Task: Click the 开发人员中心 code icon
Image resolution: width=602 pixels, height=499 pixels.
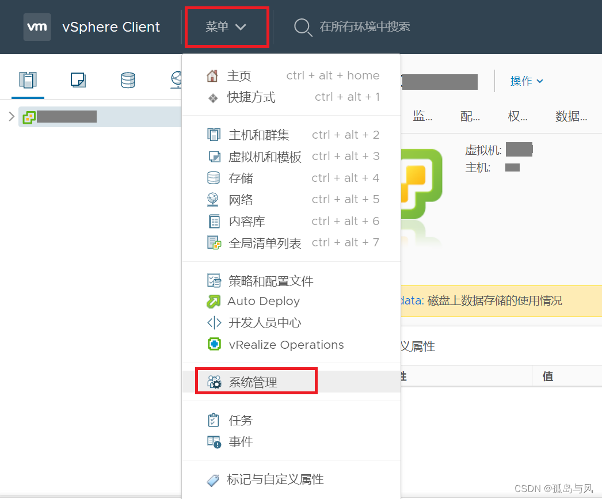Action: point(214,322)
